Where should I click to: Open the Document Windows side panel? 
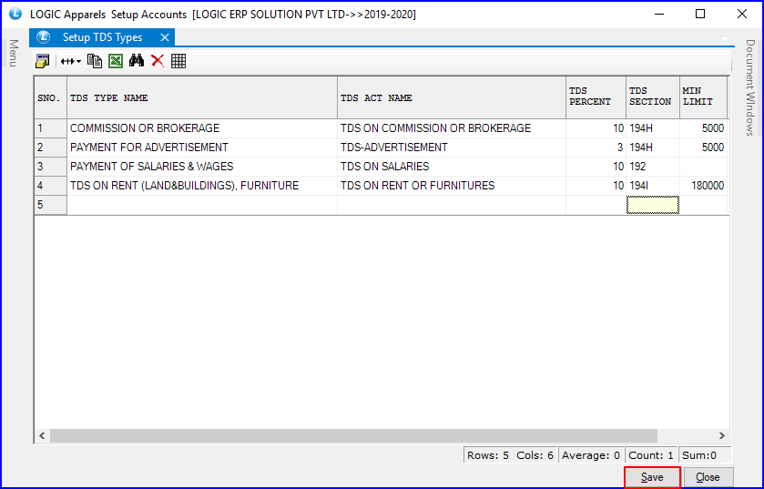click(750, 87)
